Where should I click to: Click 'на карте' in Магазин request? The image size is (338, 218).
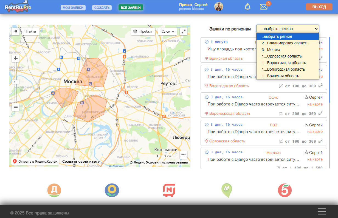[x=315, y=159]
